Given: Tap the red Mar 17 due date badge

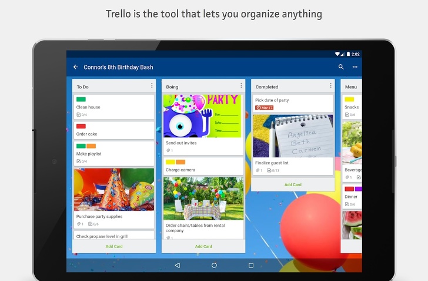Looking at the screenshot, I should tap(265, 108).
